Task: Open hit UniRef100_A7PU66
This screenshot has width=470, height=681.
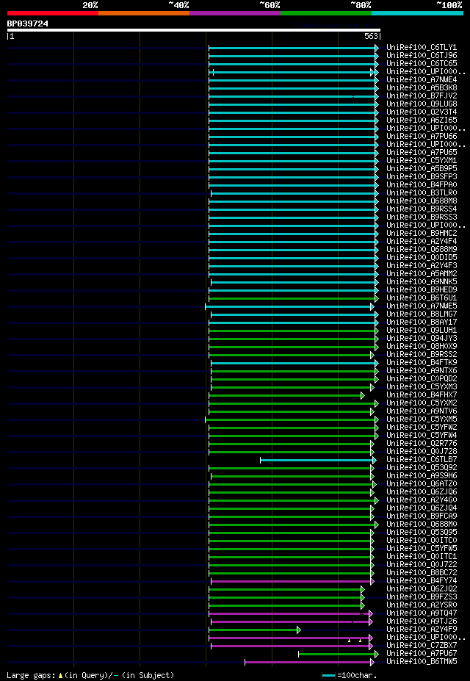Action: 422,137
